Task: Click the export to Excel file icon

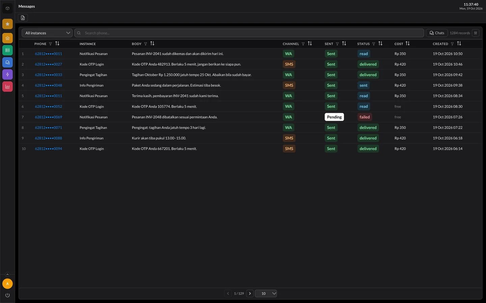Action: point(23,18)
